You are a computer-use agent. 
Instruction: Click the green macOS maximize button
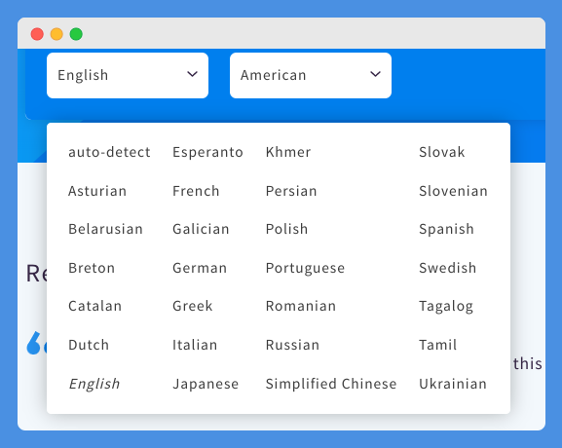[76, 34]
